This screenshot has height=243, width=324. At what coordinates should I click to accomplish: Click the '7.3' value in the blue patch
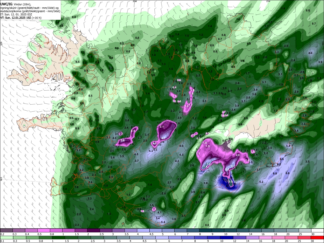click(209, 164)
